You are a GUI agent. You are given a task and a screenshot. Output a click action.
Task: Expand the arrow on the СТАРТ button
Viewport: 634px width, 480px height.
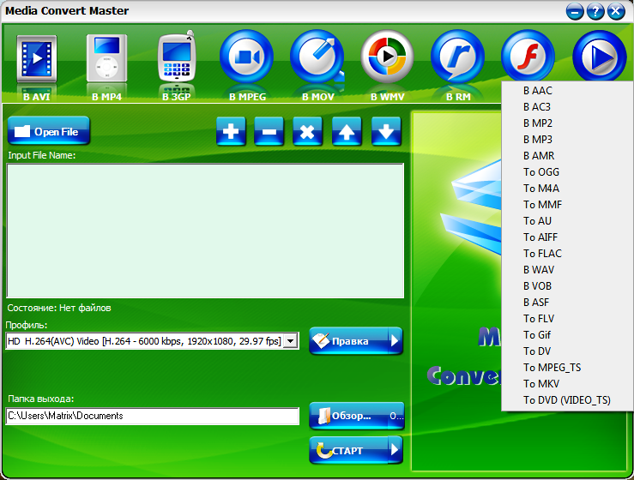(395, 449)
